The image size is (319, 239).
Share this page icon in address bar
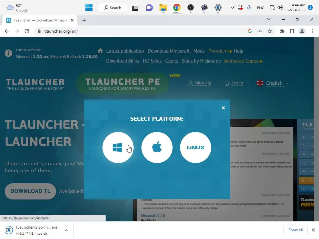[260, 31]
